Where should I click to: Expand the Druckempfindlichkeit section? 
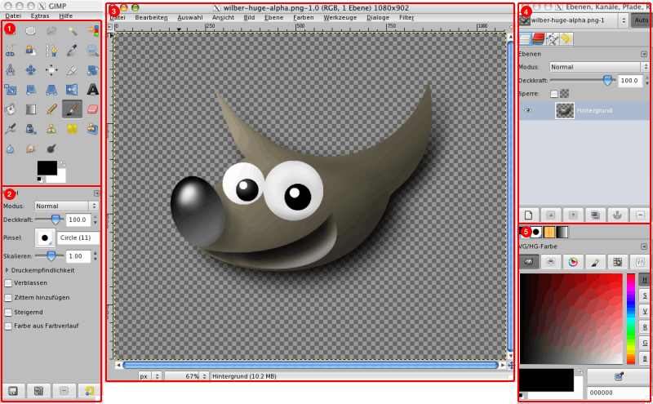(x=8, y=269)
